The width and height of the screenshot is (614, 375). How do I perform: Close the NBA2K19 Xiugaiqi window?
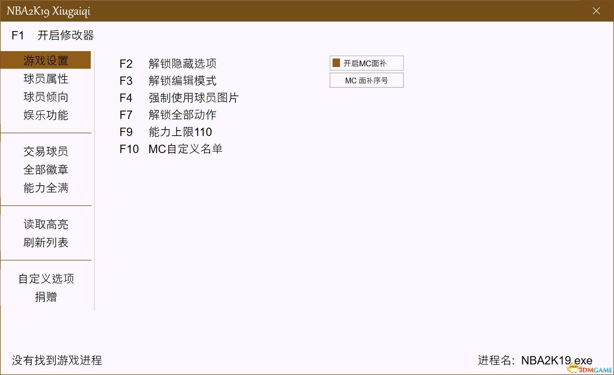[x=596, y=11]
